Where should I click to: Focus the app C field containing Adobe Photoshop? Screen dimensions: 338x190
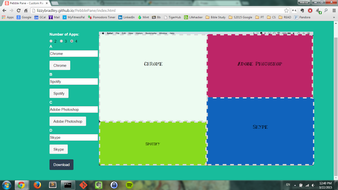click(x=74, y=109)
